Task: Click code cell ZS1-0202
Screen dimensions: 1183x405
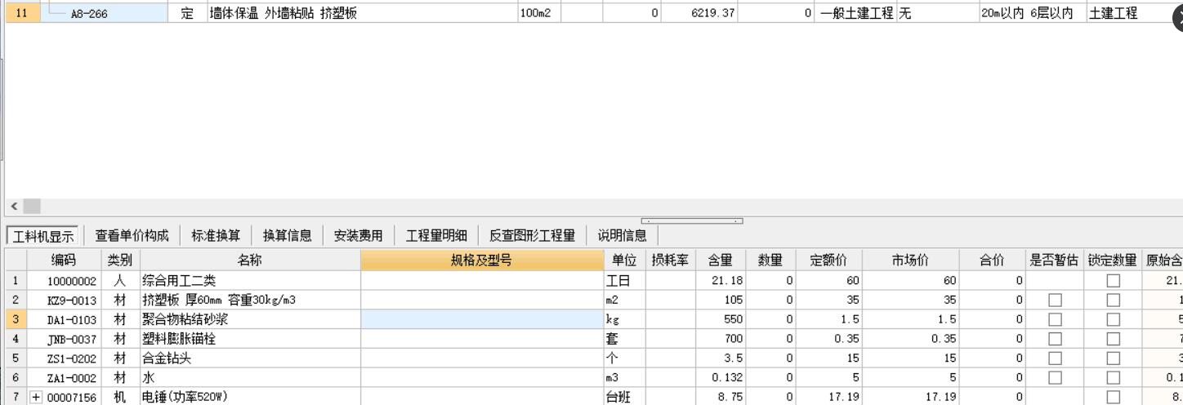Action: coord(64,358)
